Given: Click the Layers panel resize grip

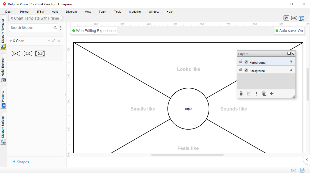Looking at the screenshot, I should click(293, 96).
